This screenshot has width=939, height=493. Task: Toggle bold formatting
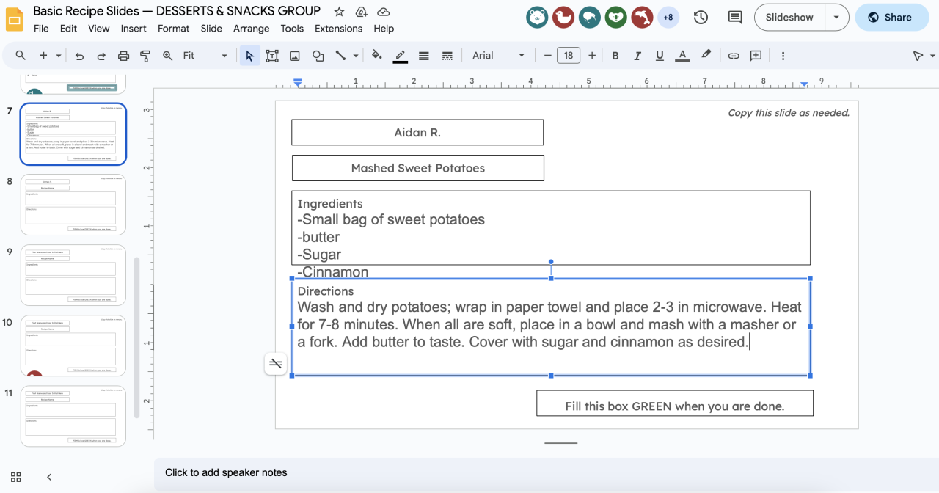point(615,56)
